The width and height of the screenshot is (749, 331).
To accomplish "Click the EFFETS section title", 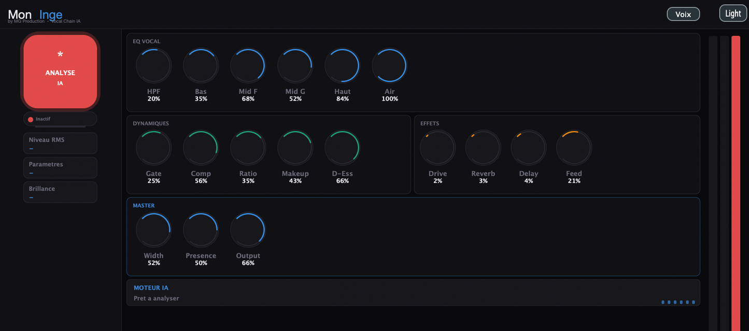I will coord(430,124).
